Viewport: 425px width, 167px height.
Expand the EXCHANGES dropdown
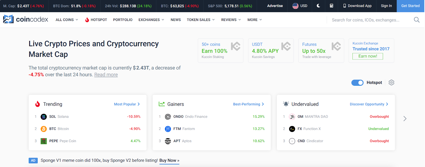pos(151,20)
